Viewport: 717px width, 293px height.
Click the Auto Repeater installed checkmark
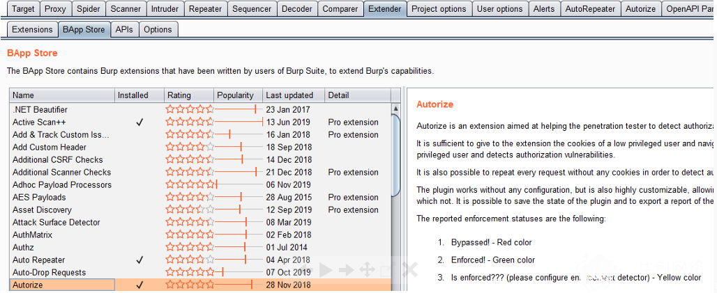click(x=140, y=260)
